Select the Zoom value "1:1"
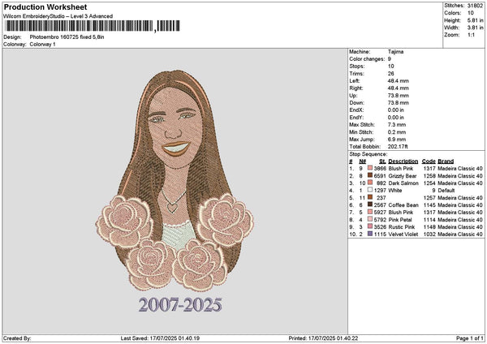Viewport: 487px width, 344px height. (x=471, y=35)
